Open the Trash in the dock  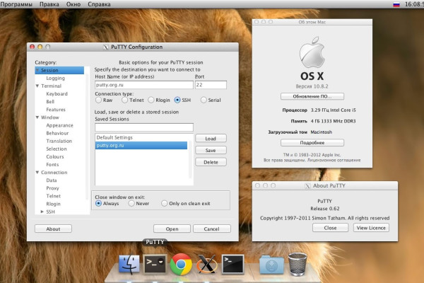click(298, 264)
